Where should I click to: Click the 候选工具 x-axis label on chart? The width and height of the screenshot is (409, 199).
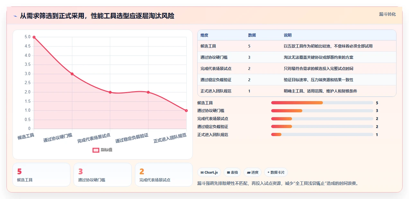pyautogui.click(x=26, y=137)
